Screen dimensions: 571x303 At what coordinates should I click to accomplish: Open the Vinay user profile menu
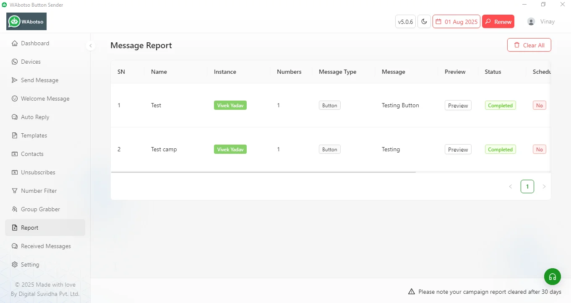(541, 22)
